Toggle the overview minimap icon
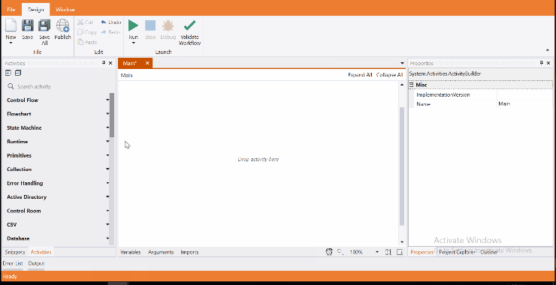Viewport: 556px width, 285px height. (400, 252)
